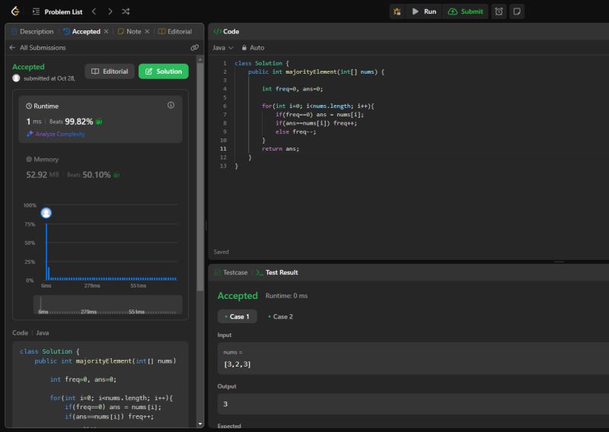Click the for loop line in editor
This screenshot has width=609, height=432.
317,106
